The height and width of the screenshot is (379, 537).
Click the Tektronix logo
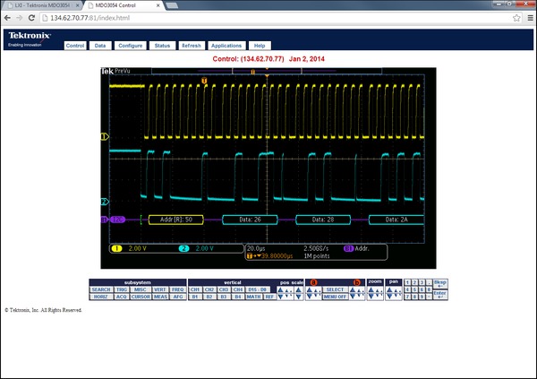(x=30, y=37)
